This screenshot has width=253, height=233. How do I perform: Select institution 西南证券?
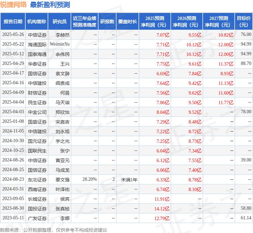[37, 189]
